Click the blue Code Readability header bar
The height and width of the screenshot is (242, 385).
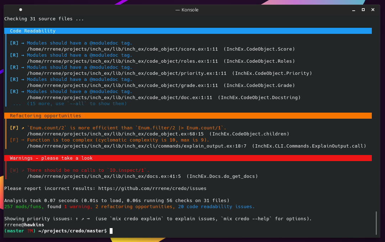click(189, 31)
